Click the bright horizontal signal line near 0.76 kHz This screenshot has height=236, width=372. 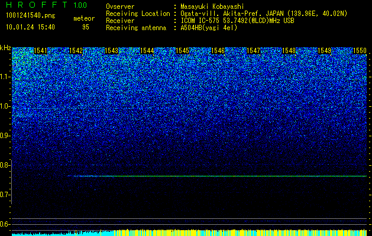(x=220, y=176)
